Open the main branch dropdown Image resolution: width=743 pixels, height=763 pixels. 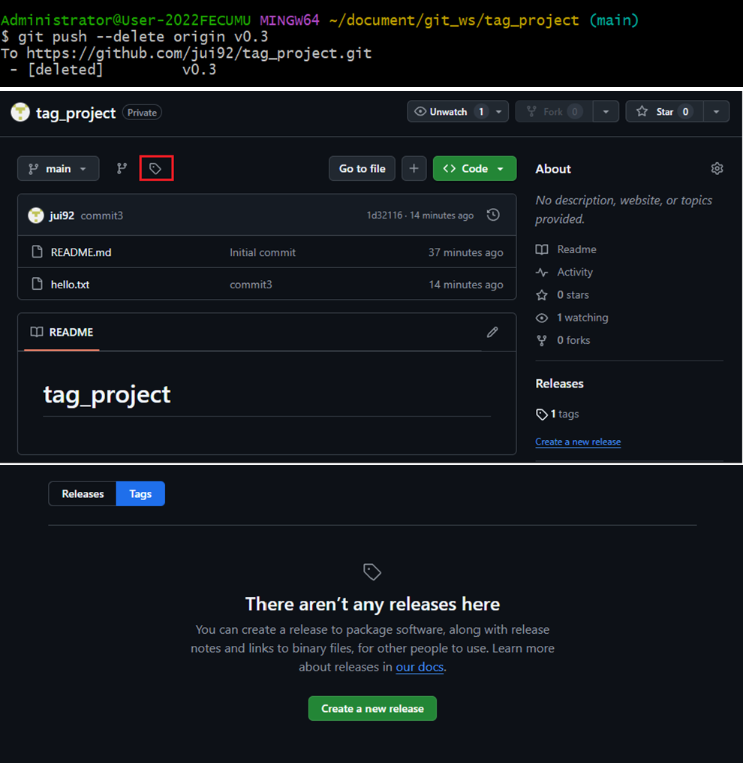pyautogui.click(x=59, y=168)
